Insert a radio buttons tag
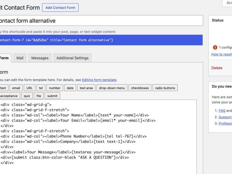Screen dimensions: 232x174 [165, 88]
